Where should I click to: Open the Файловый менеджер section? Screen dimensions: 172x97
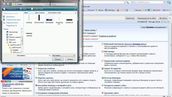(x=114, y=44)
